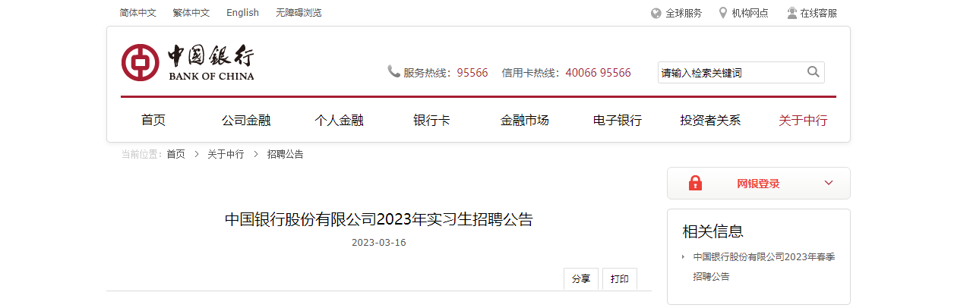
Task: Switch language to English
Action: pyautogui.click(x=242, y=13)
